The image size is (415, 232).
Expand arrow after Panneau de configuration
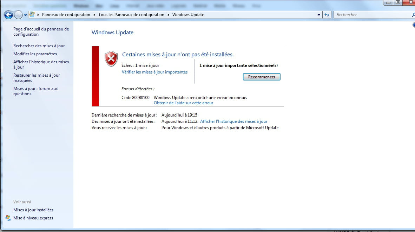click(x=94, y=15)
